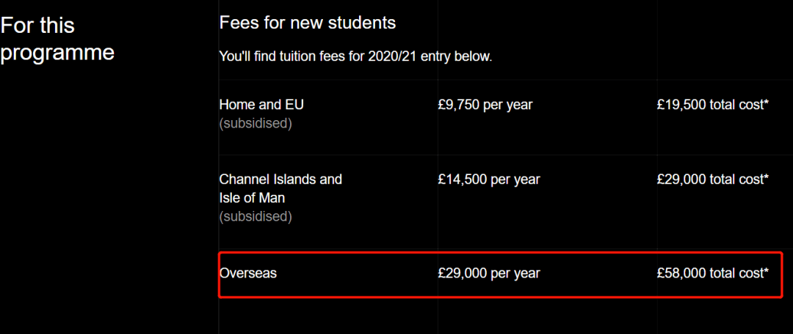Click the £29,000 total cost figure
Image resolution: width=793 pixels, height=334 pixels.
click(712, 179)
